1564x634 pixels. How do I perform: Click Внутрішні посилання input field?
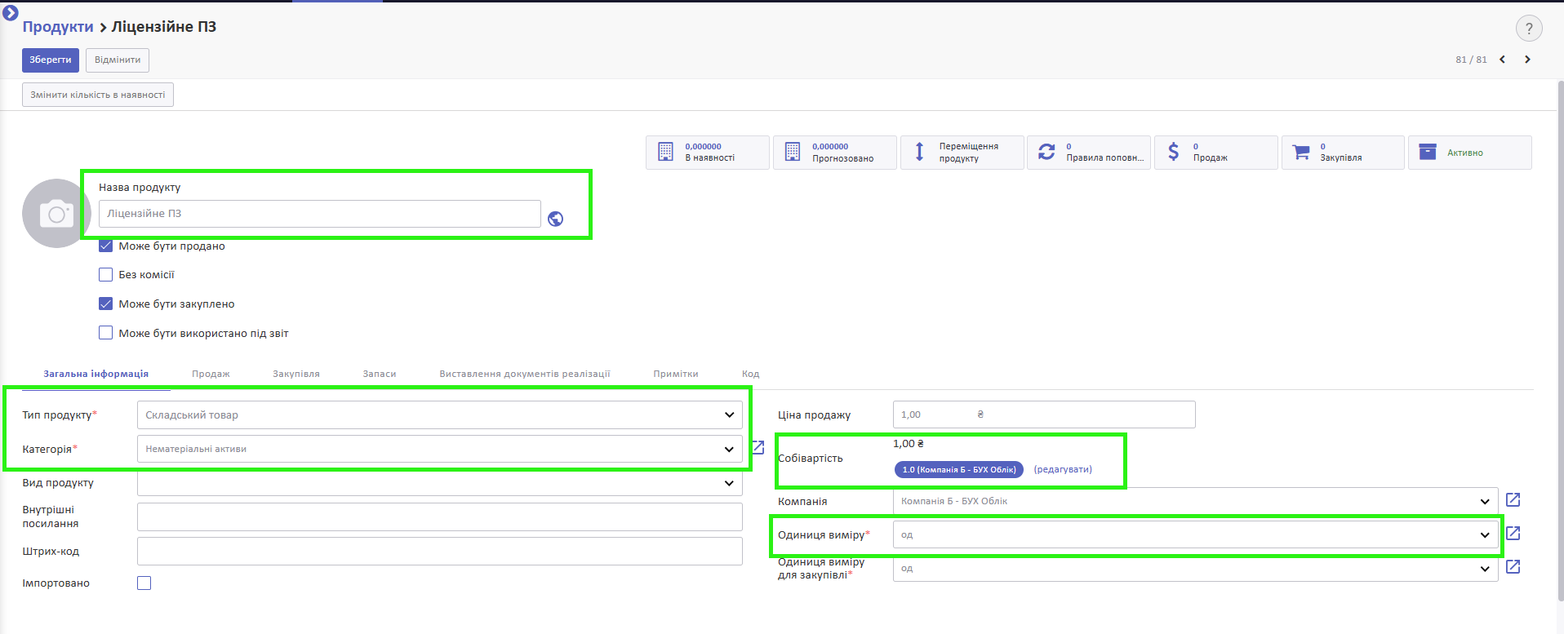click(x=440, y=517)
